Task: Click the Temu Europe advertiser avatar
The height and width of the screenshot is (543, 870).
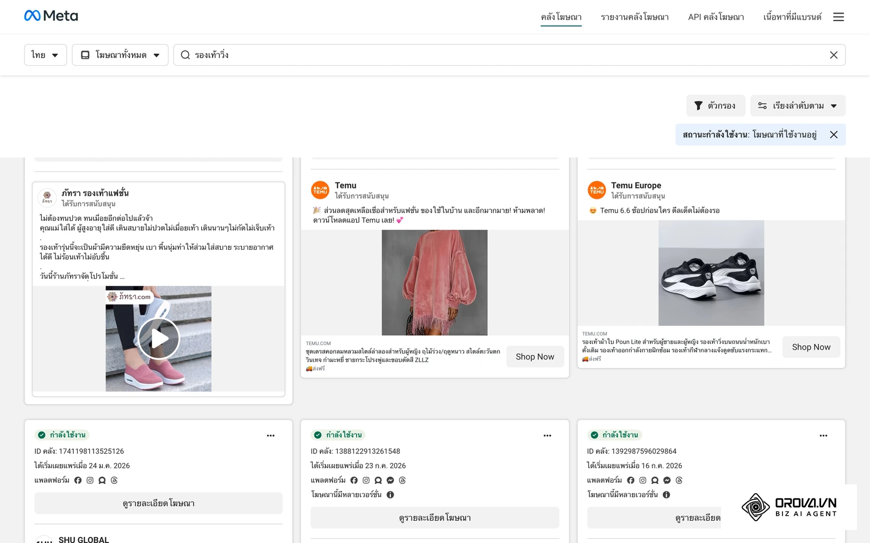Action: click(597, 190)
